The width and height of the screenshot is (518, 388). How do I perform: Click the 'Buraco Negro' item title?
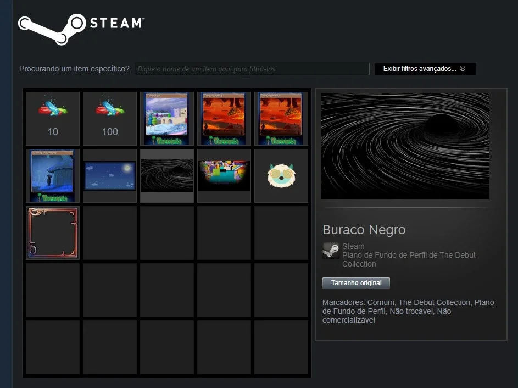364,230
